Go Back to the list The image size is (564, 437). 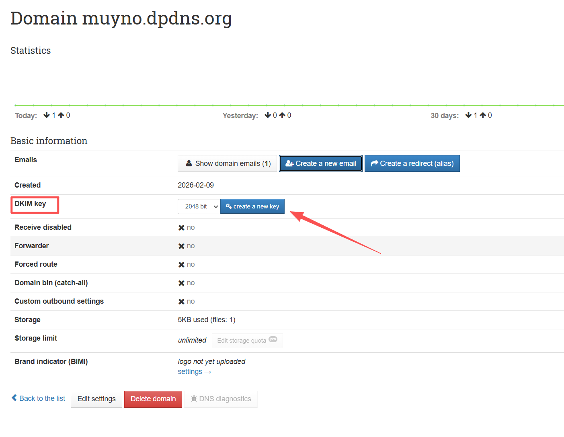(42, 398)
